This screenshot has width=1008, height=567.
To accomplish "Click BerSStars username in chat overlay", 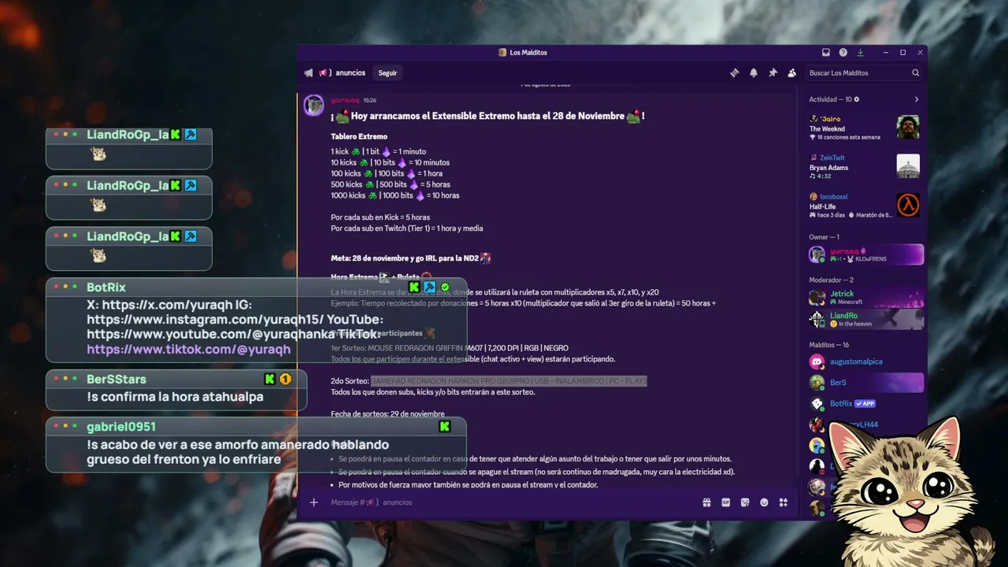I will click(x=117, y=380).
